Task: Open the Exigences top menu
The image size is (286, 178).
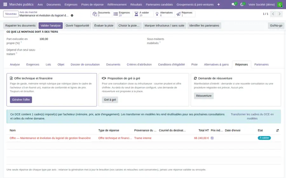Action: pyautogui.click(x=71, y=4)
